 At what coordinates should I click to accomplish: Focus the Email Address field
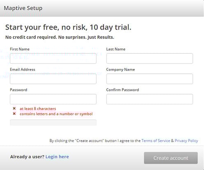(x=53, y=79)
